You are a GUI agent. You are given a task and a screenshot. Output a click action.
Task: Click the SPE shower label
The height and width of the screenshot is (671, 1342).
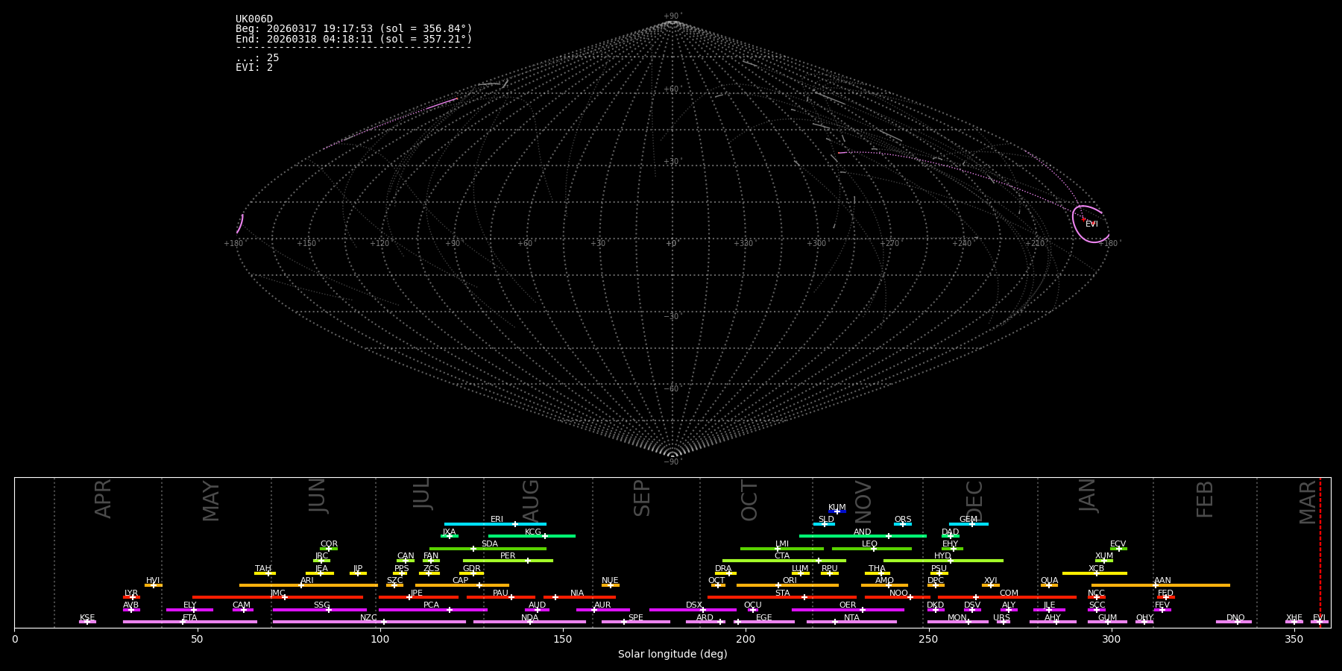[636, 617]
